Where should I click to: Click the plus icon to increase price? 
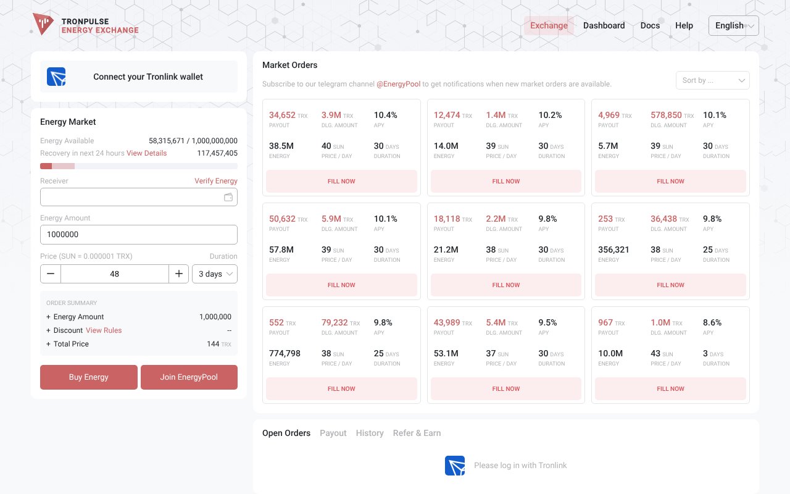point(178,274)
